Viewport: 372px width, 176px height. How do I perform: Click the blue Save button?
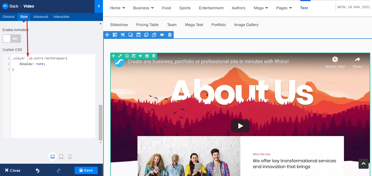coord(86,170)
